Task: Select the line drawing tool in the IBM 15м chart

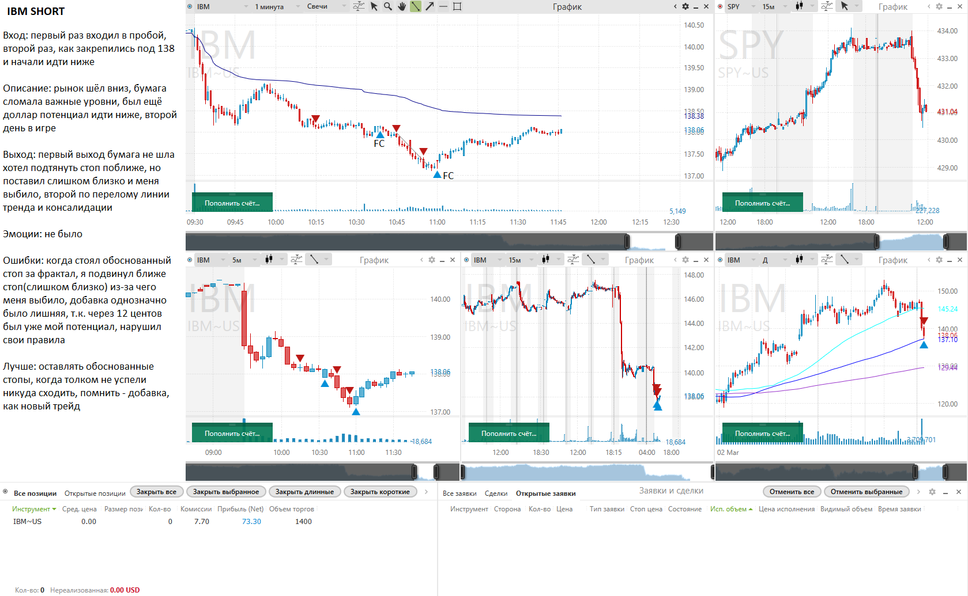Action: coord(590,260)
